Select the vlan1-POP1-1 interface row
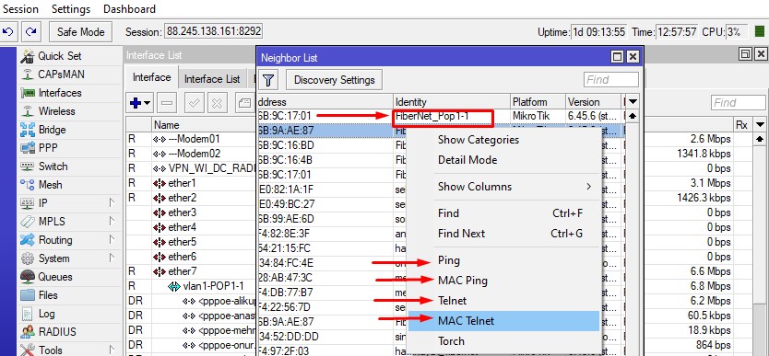 [x=191, y=286]
